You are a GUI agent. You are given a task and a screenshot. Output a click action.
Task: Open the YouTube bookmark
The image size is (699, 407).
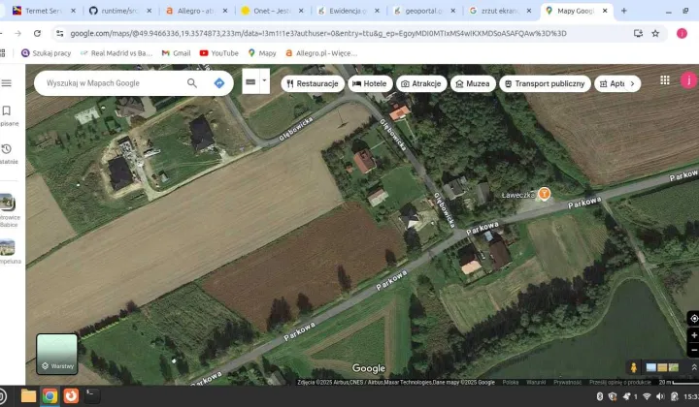(x=218, y=53)
